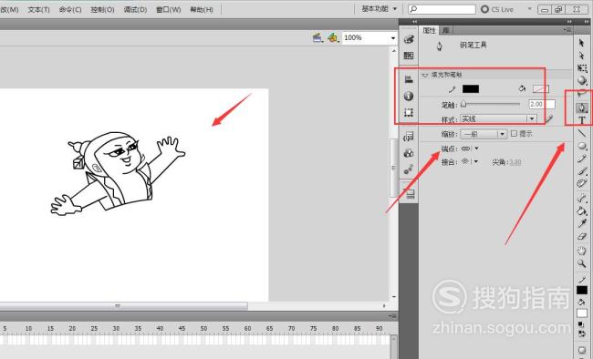Screen dimensions: 593x359
Task: Select the Text tool
Action: (x=582, y=120)
